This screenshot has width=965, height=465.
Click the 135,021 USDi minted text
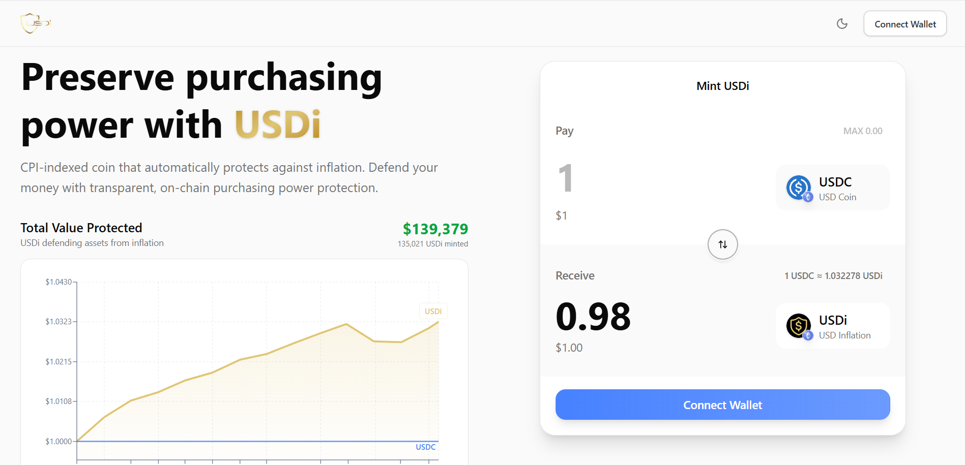point(433,243)
